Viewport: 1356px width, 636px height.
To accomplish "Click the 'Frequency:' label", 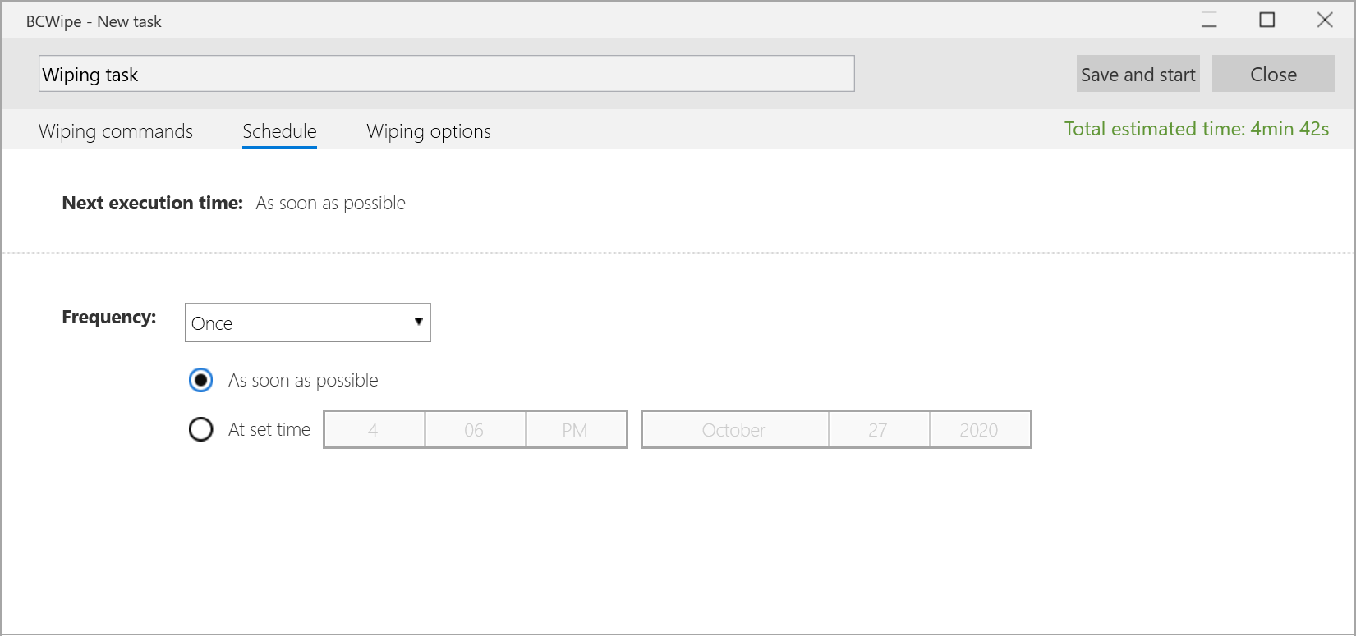I will (x=109, y=317).
